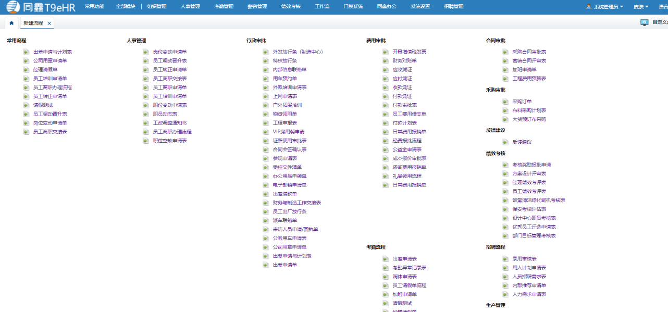Click the home icon tab
668x312 pixels.
point(11,23)
